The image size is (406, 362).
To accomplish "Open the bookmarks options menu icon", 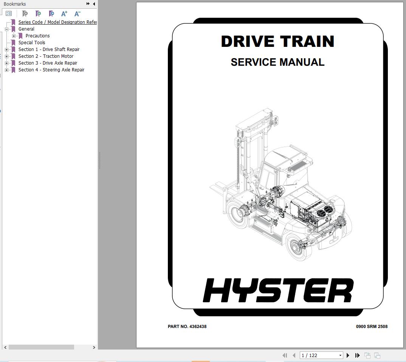I will coord(9,14).
